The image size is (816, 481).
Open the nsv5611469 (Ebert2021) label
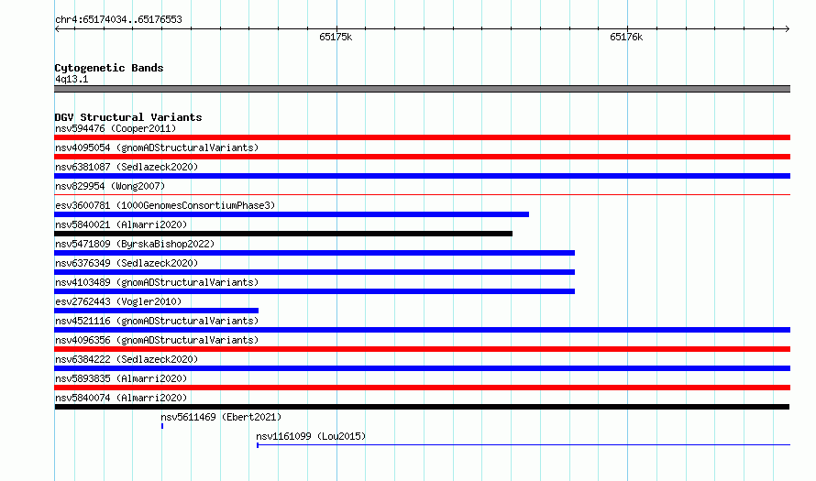coord(221,417)
